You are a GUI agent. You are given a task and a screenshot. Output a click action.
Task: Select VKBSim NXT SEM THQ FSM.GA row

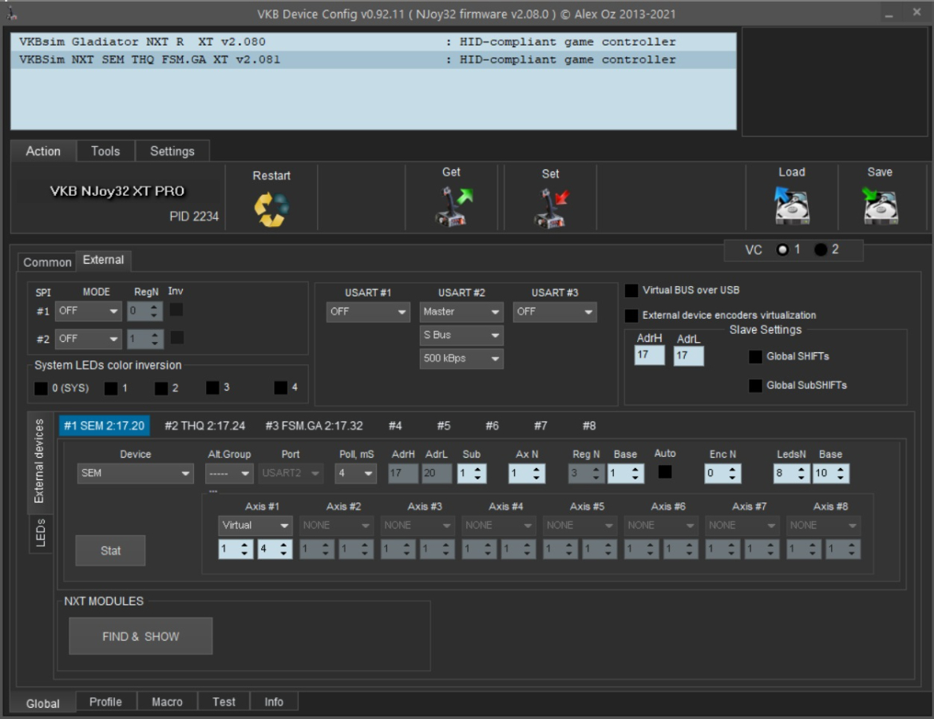[374, 60]
